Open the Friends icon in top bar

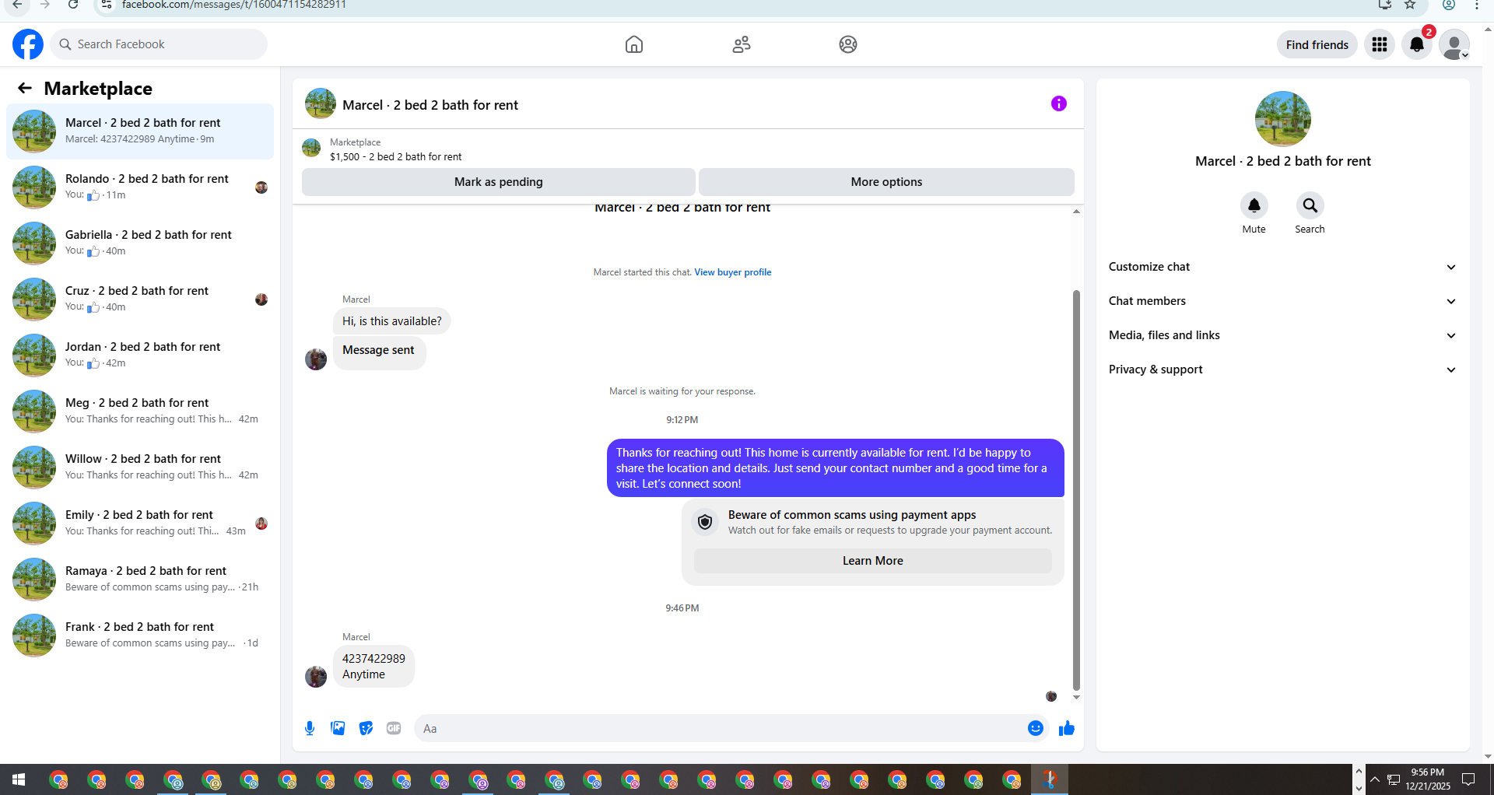[742, 44]
